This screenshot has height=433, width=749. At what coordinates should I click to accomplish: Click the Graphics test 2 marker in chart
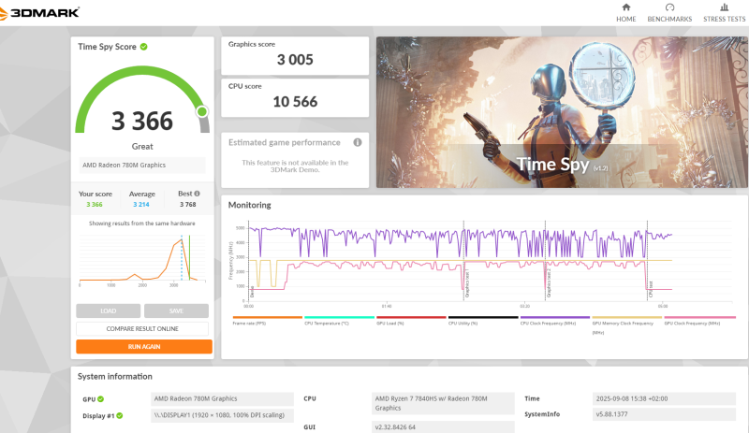550,282
